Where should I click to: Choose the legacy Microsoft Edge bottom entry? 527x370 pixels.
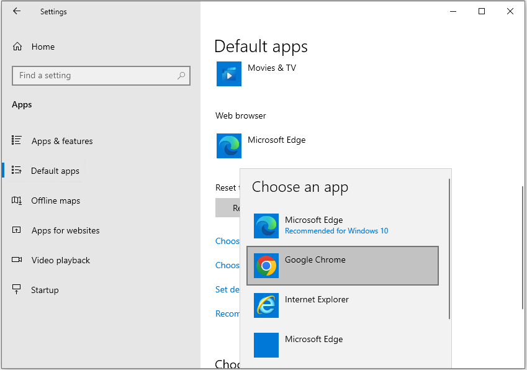343,345
